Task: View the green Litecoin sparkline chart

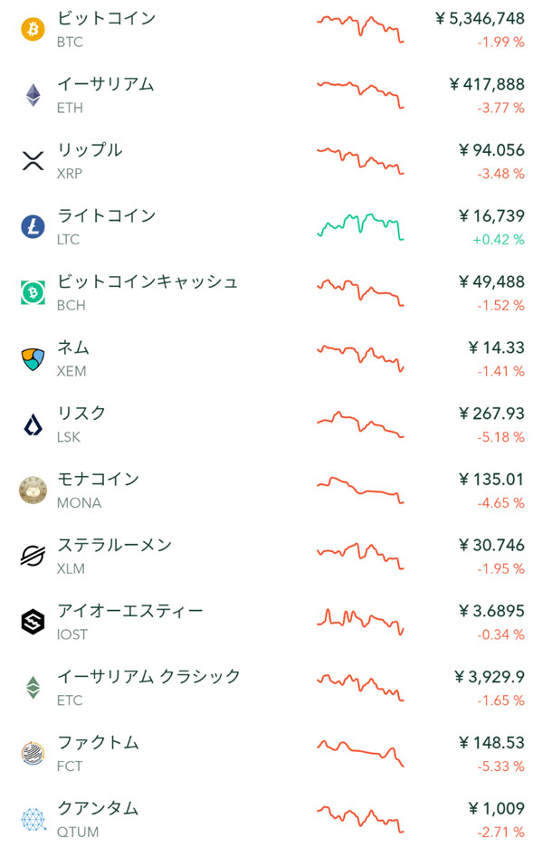Action: click(x=360, y=226)
